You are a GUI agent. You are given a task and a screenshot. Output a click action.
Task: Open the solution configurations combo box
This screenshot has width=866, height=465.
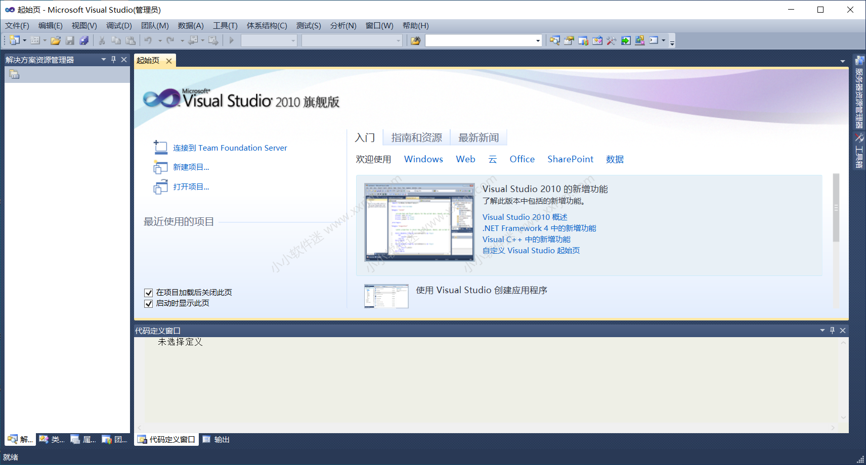pyautogui.click(x=269, y=40)
